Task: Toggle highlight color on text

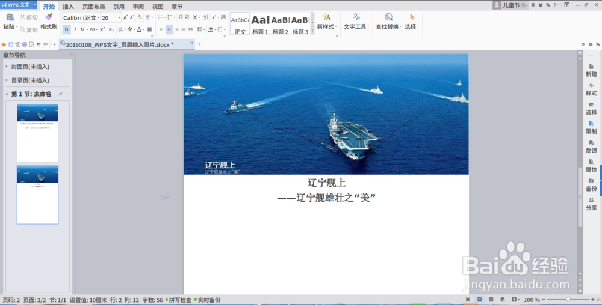Action: (130, 29)
